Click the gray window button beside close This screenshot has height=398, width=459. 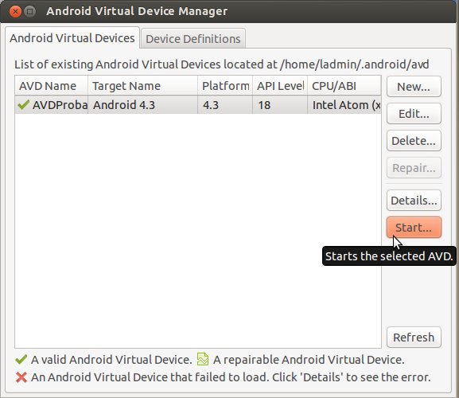coord(29,12)
